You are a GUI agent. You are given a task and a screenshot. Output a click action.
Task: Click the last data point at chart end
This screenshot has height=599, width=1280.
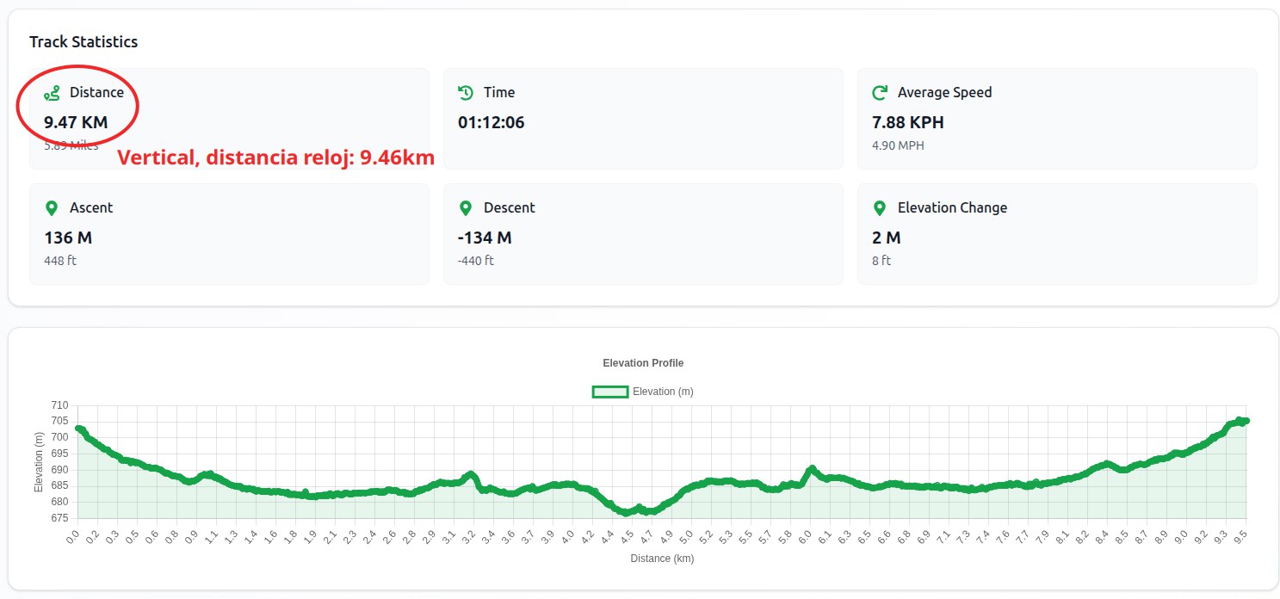pos(1246,421)
